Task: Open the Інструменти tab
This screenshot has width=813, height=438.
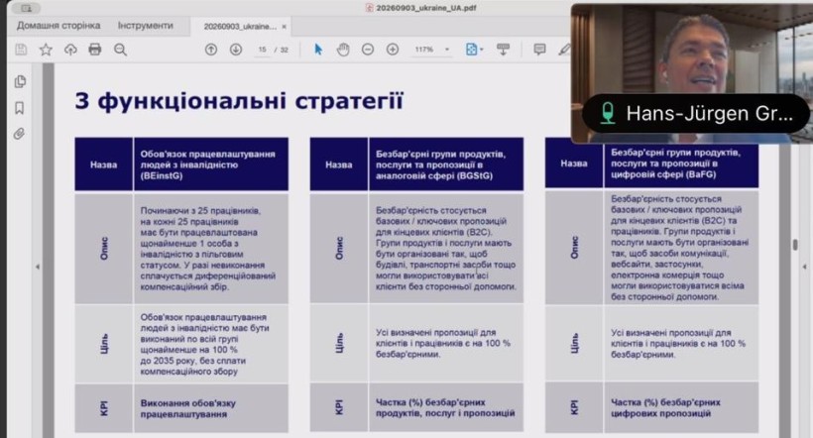Action: click(145, 26)
